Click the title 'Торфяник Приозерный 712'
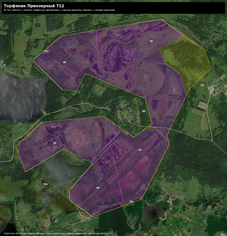This screenshot has height=236, width=227. [x=34, y=6]
